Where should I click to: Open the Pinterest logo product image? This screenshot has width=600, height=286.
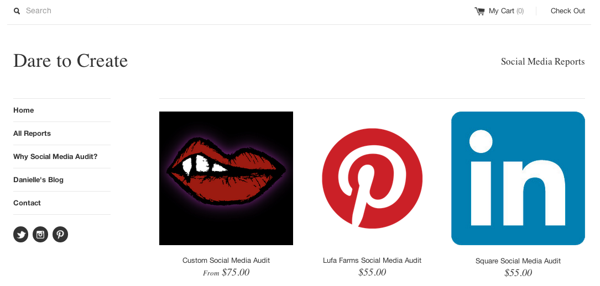pos(372,178)
